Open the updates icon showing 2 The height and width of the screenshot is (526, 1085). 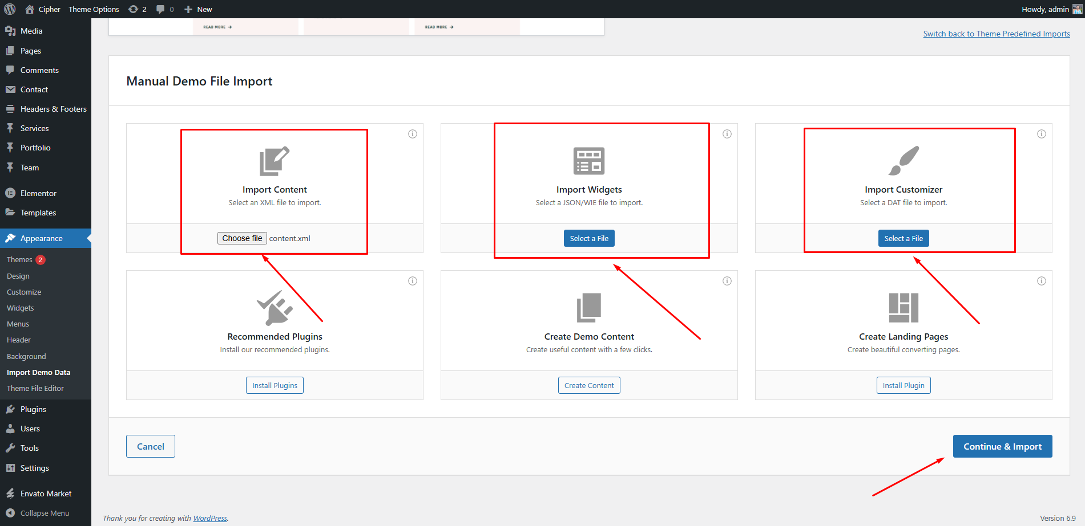(137, 9)
